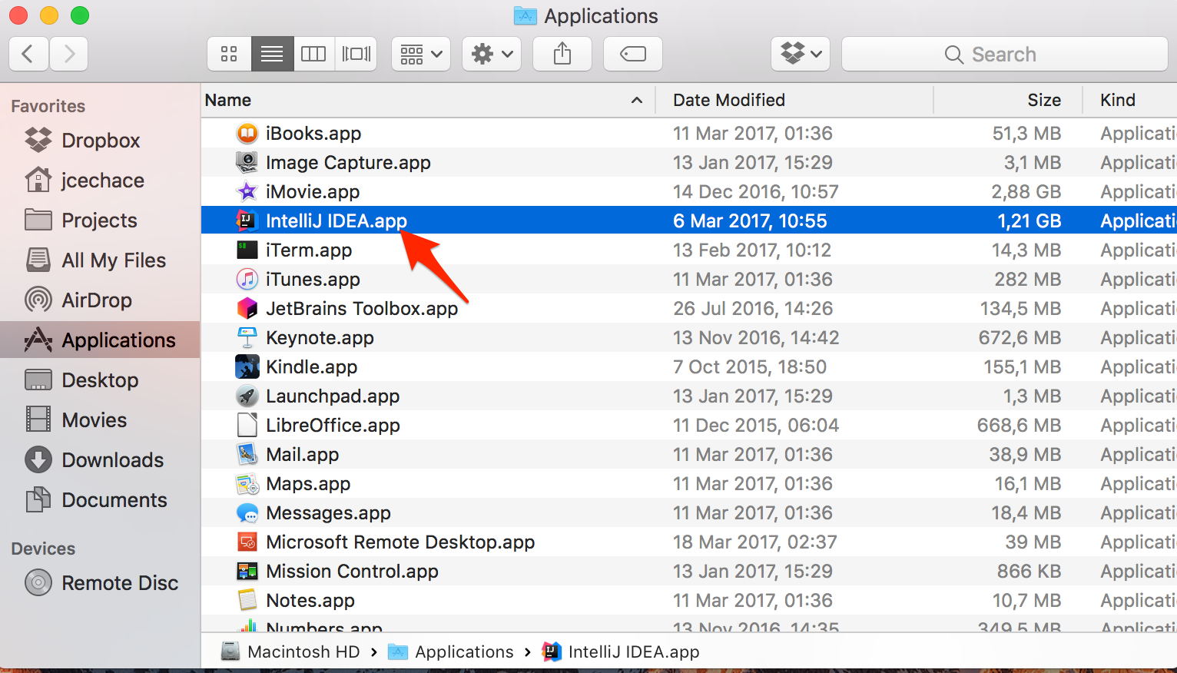The height and width of the screenshot is (673, 1177).
Task: Sort by the Kind column header
Action: click(1118, 100)
